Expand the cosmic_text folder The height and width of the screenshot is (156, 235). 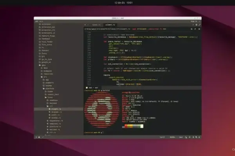52,94
